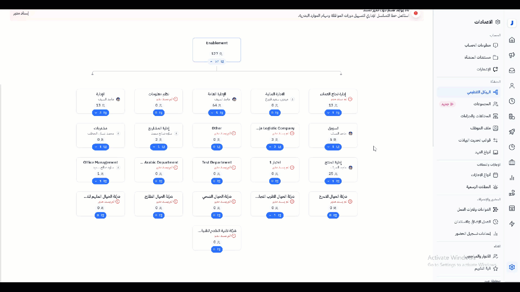The image size is (520, 292).
Task: Click the clock icon in the right rail
Action: [512, 101]
